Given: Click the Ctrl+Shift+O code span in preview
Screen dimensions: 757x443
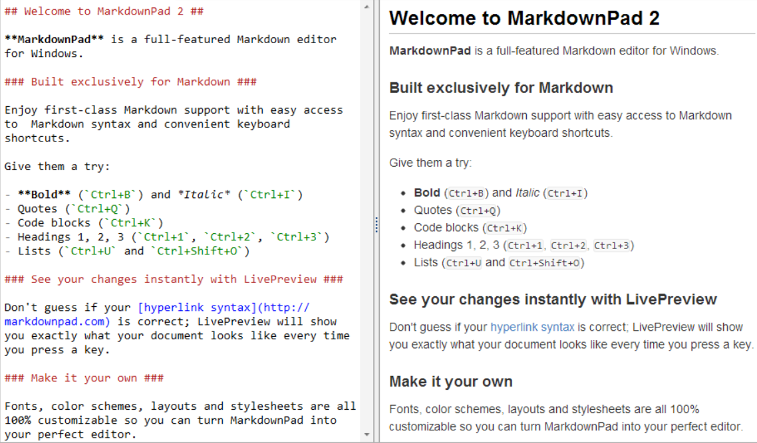Looking at the screenshot, I should [x=544, y=263].
